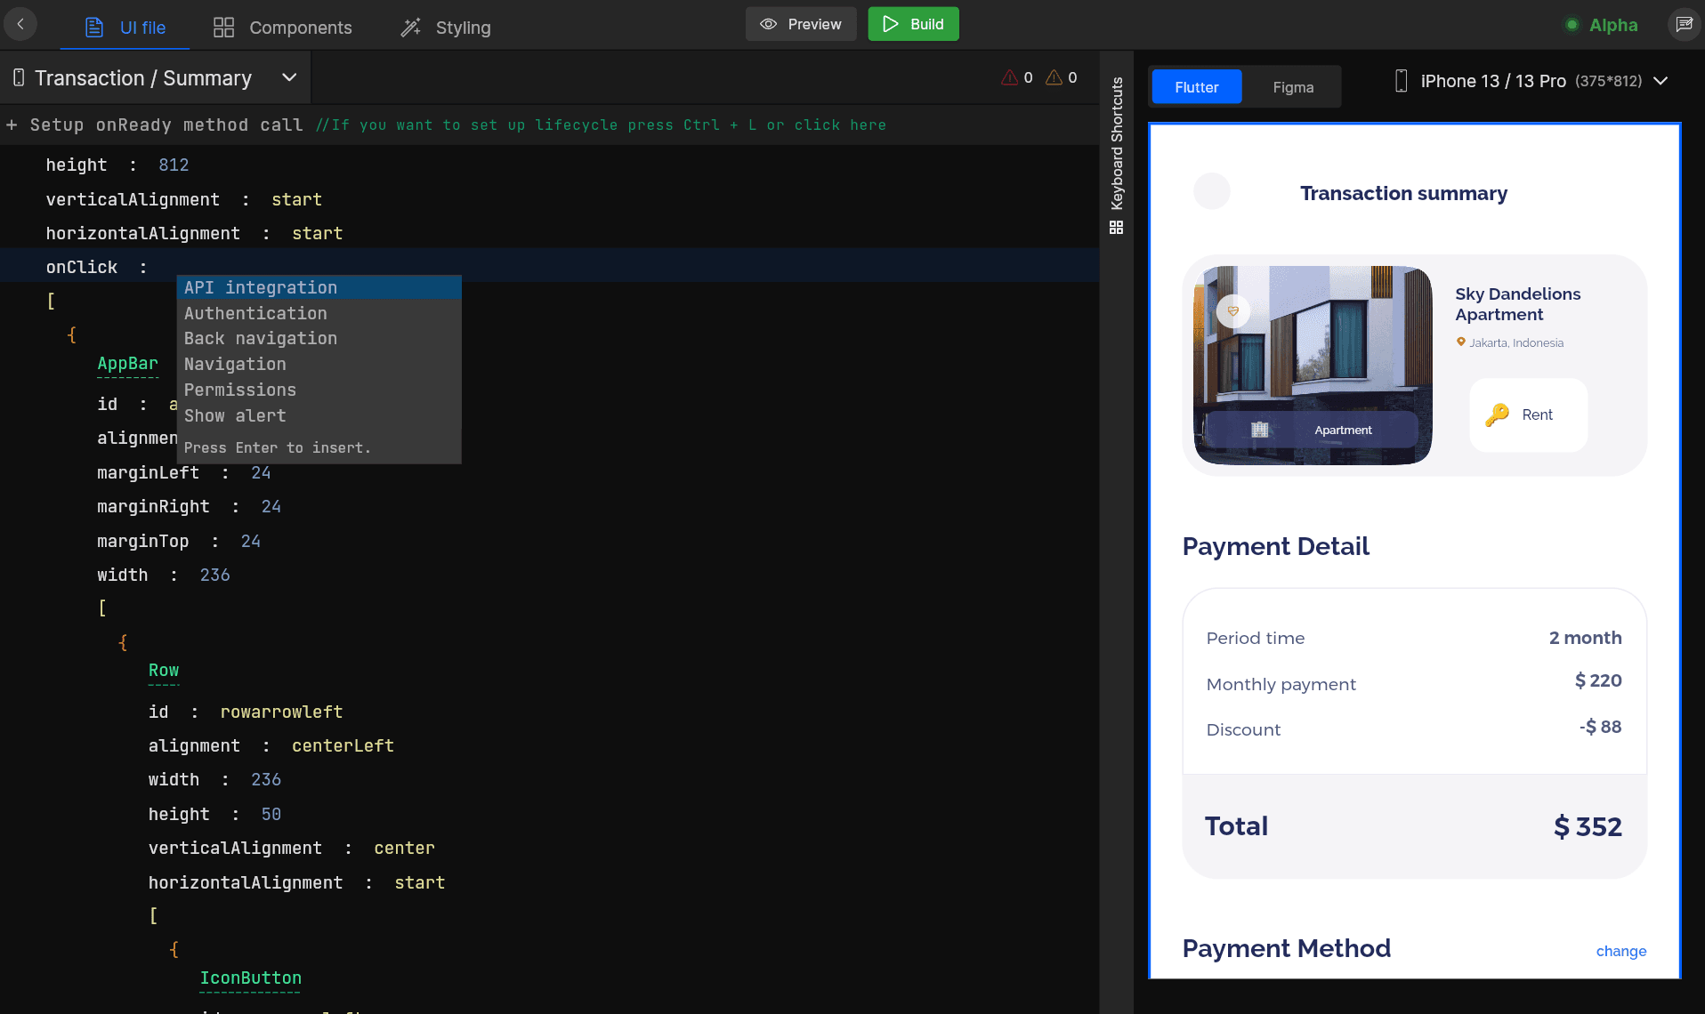Click the change link beside Payment Method
The width and height of the screenshot is (1705, 1014).
(1620, 951)
